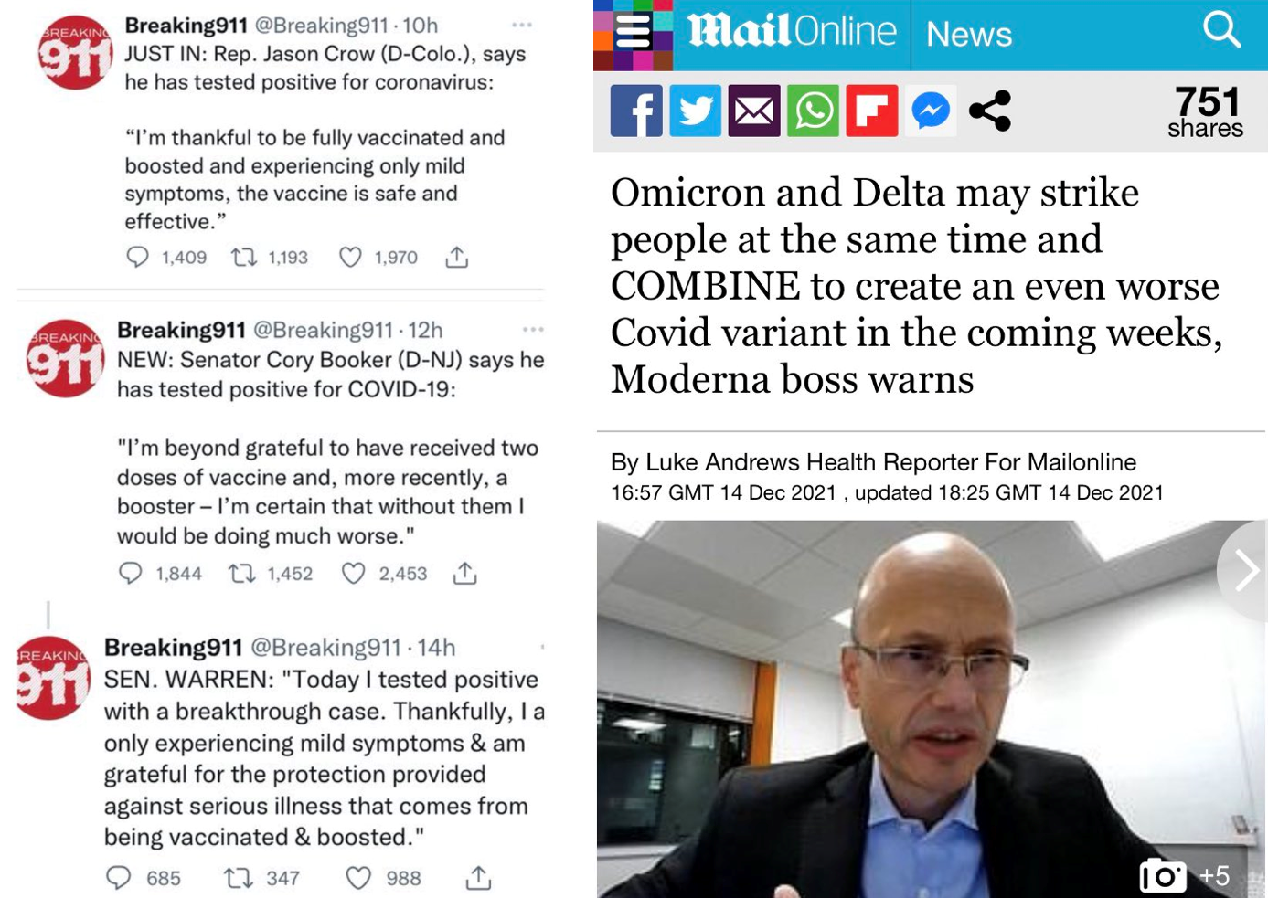Screen dimensions: 1268x898
Task: Share article on WhatsApp
Action: pyautogui.click(x=813, y=111)
